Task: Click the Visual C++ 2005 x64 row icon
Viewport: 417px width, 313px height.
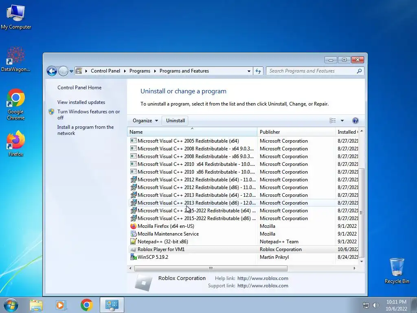Action: [133, 141]
